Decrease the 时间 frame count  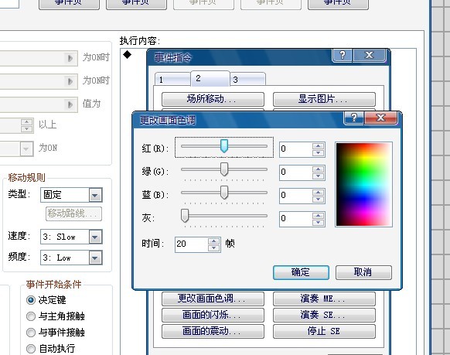point(213,247)
